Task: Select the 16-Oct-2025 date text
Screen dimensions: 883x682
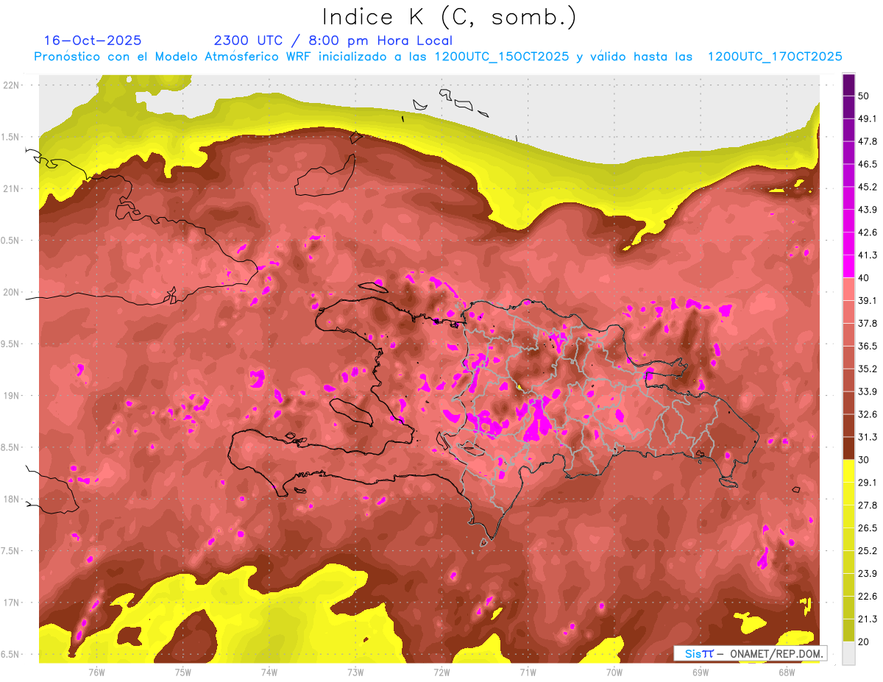Action: [x=93, y=40]
